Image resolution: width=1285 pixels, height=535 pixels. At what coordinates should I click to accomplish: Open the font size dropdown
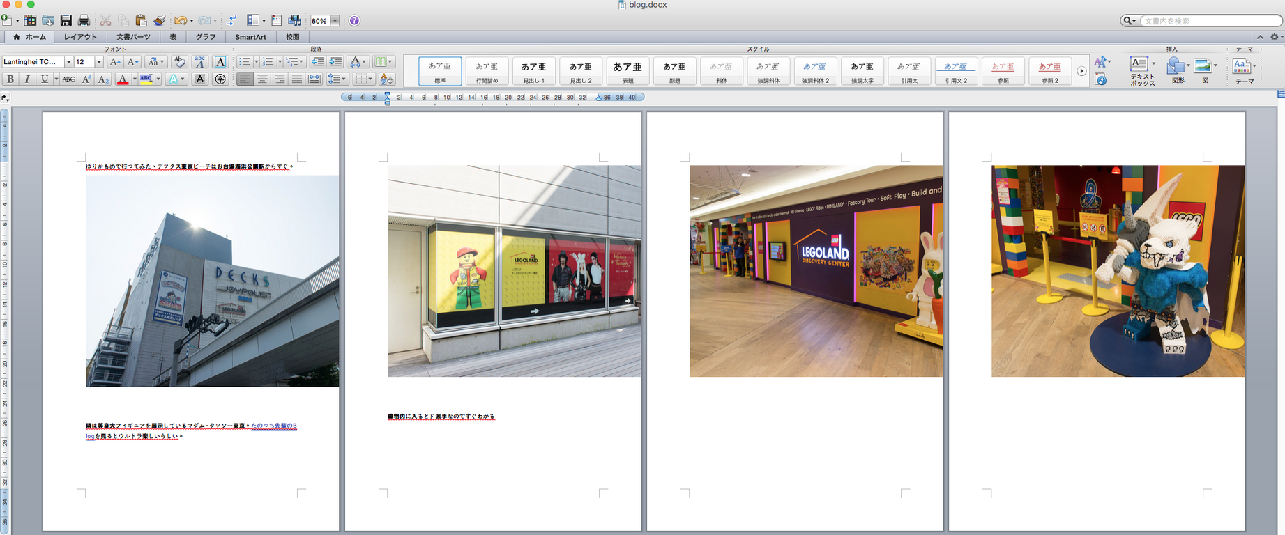click(98, 62)
